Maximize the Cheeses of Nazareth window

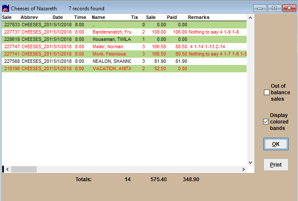[x=274, y=8]
